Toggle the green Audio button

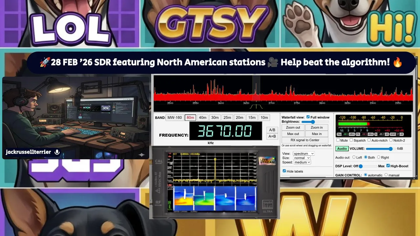point(342,149)
